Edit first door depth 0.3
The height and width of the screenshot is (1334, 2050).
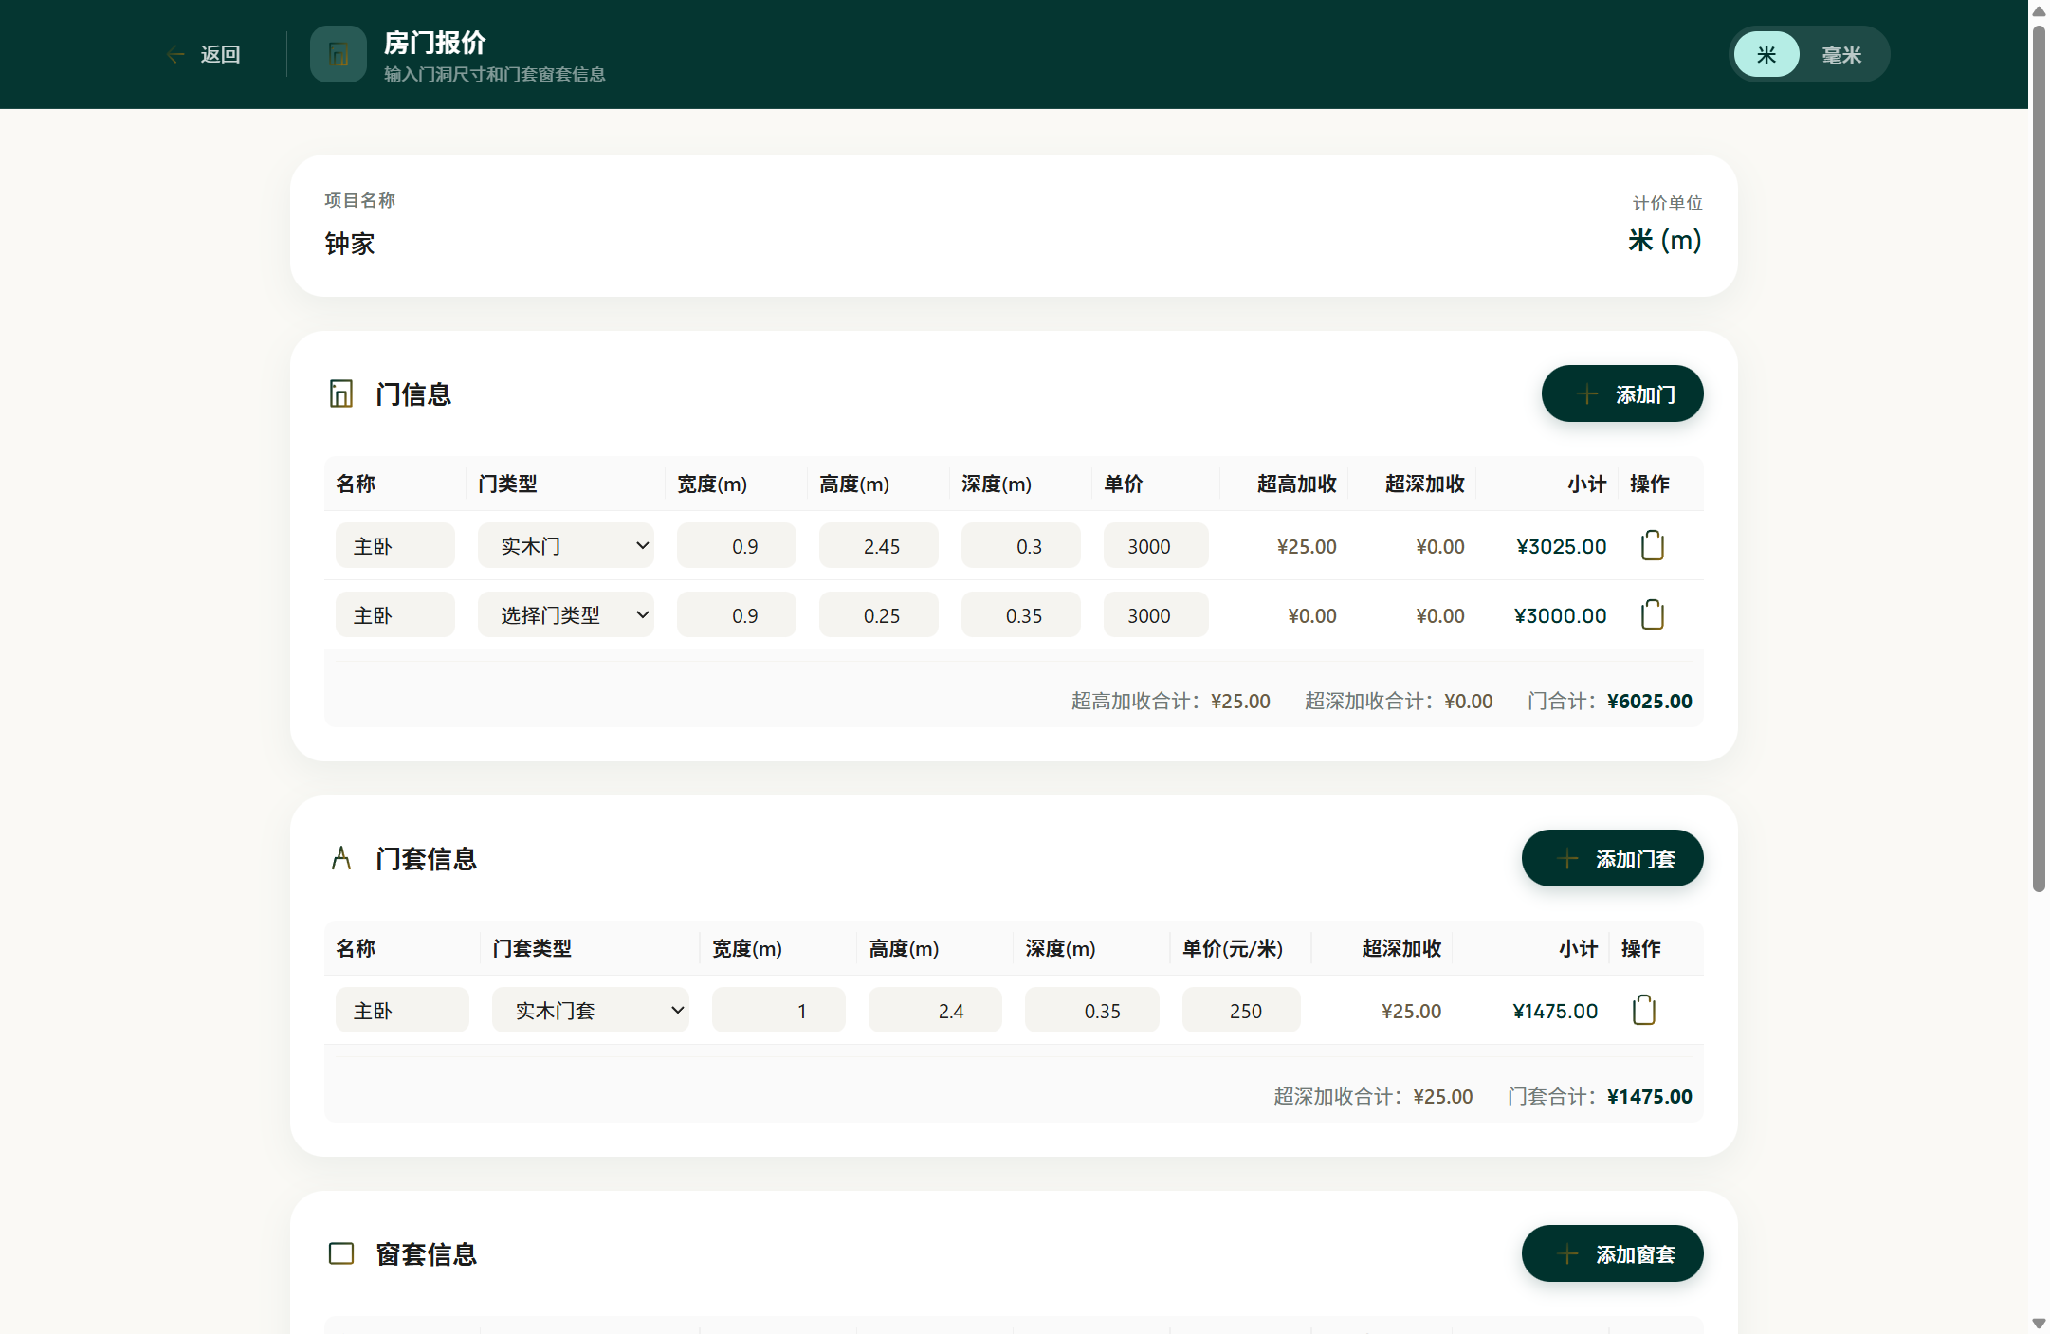coord(1021,545)
